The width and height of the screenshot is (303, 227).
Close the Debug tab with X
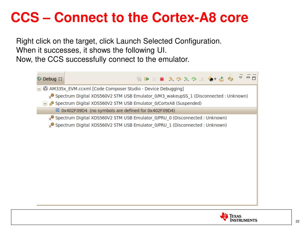pos(60,79)
